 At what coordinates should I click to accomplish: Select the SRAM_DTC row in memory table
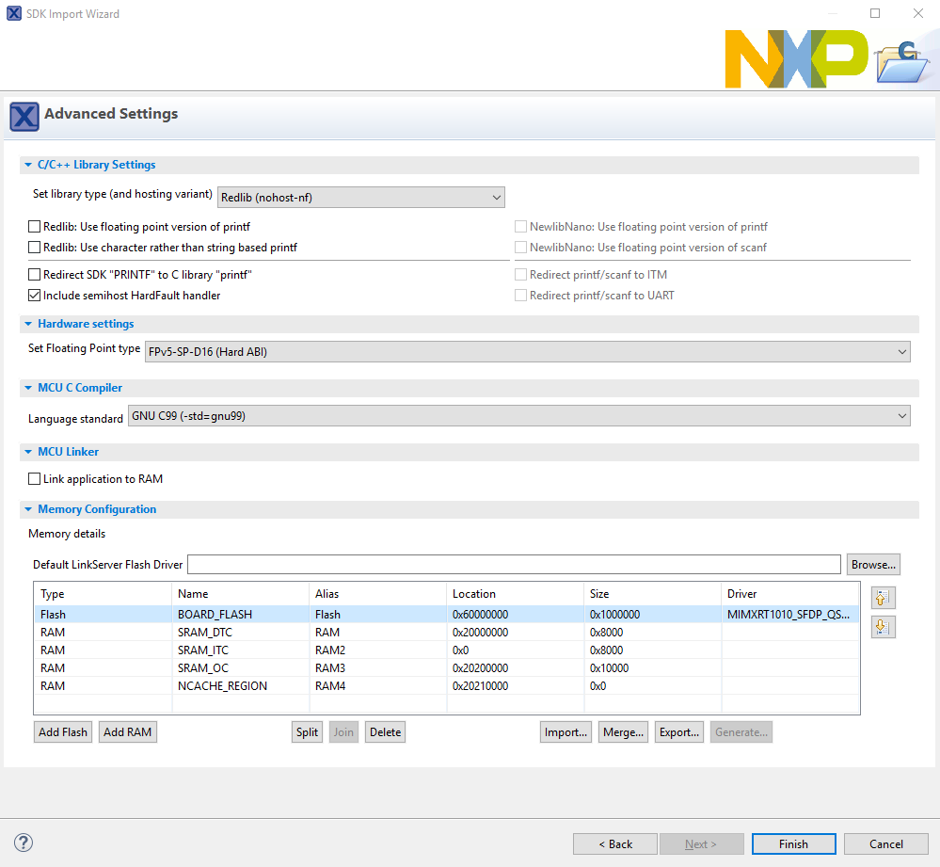click(204, 633)
